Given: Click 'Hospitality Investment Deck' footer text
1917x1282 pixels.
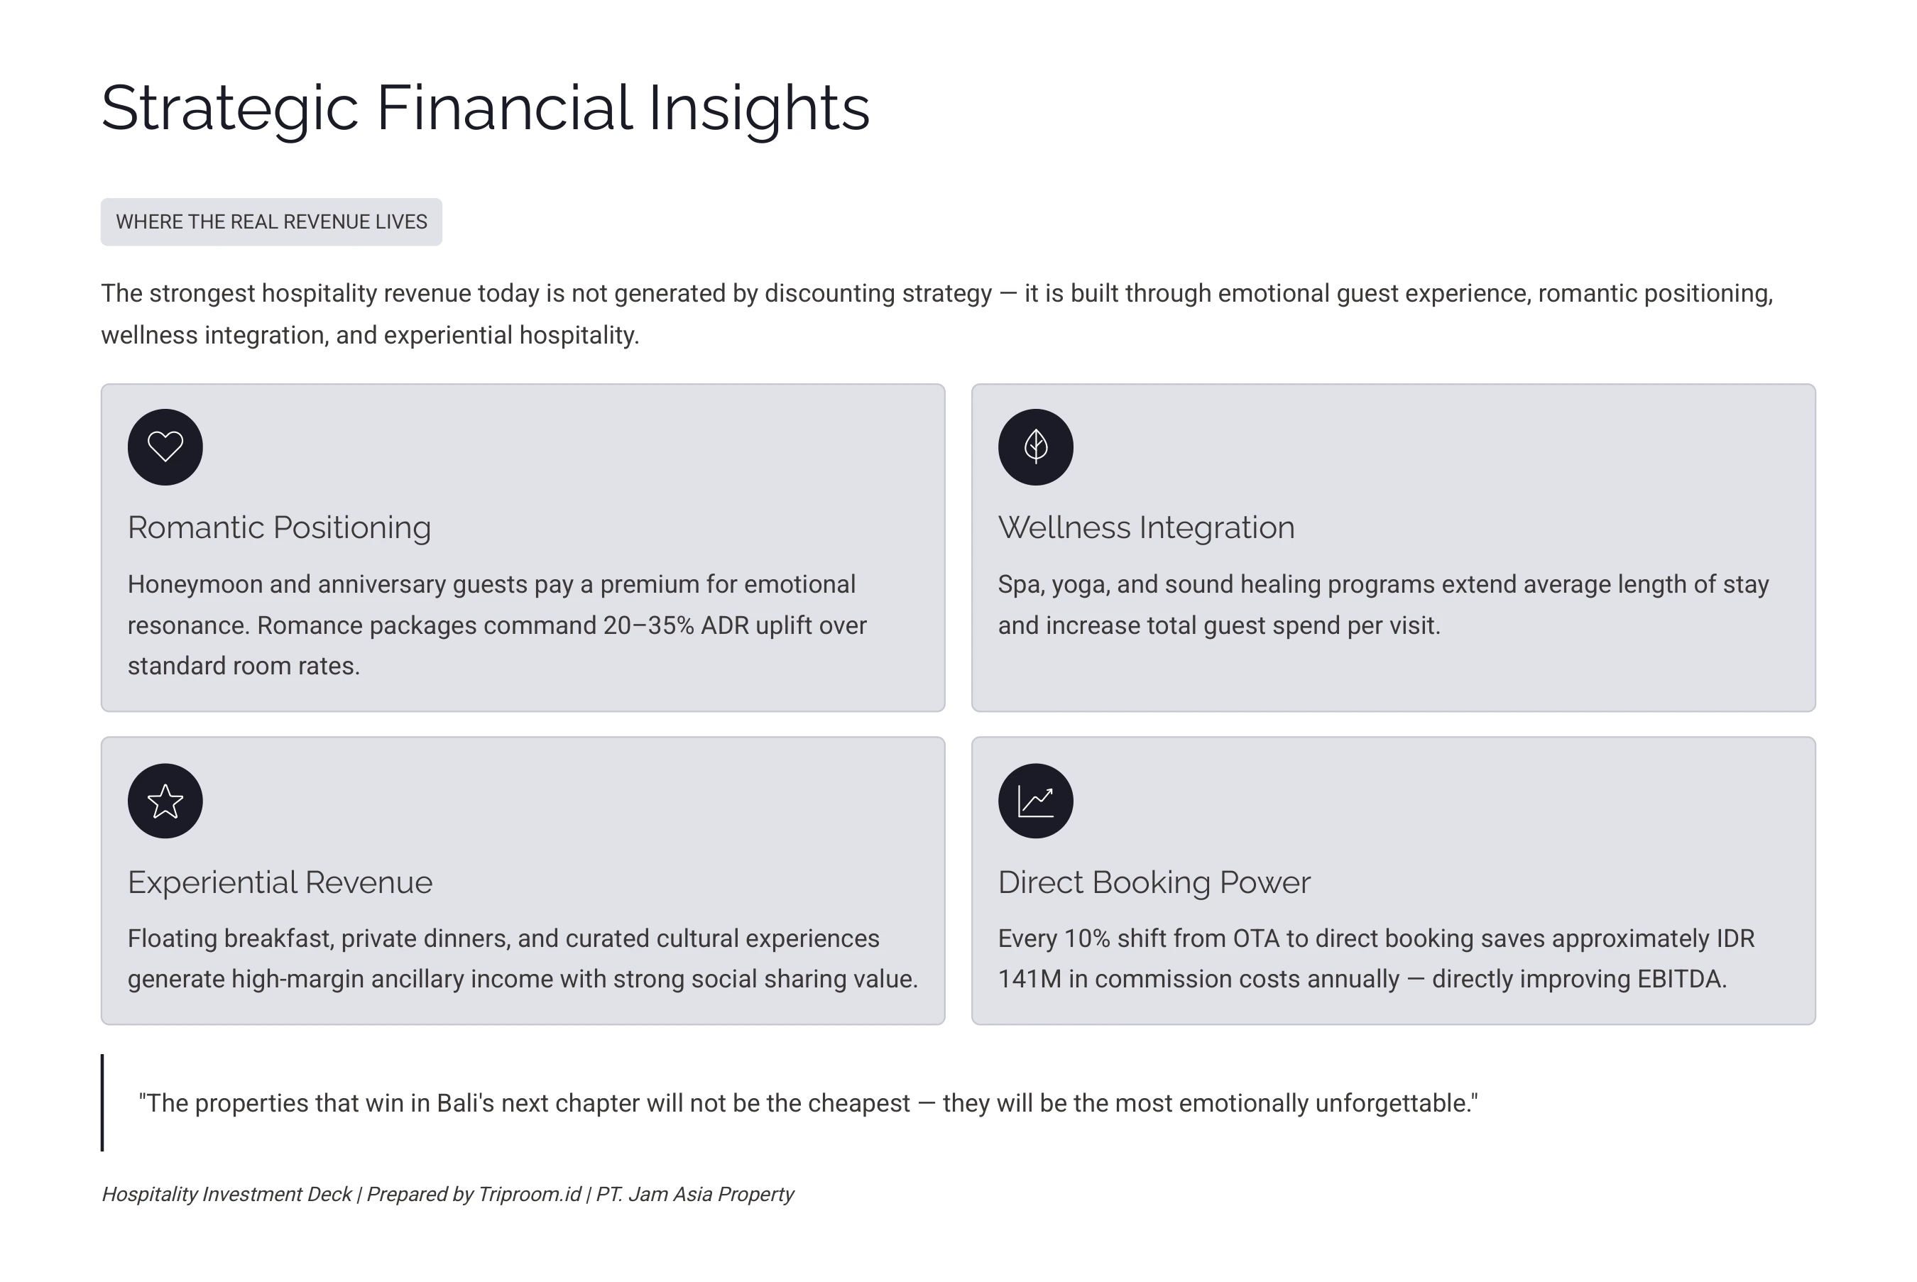Looking at the screenshot, I should tap(226, 1195).
